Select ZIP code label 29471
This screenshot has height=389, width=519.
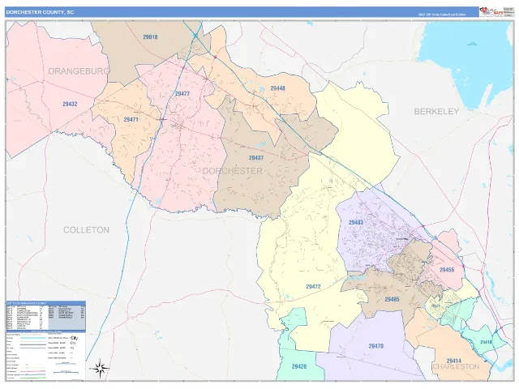(x=131, y=119)
